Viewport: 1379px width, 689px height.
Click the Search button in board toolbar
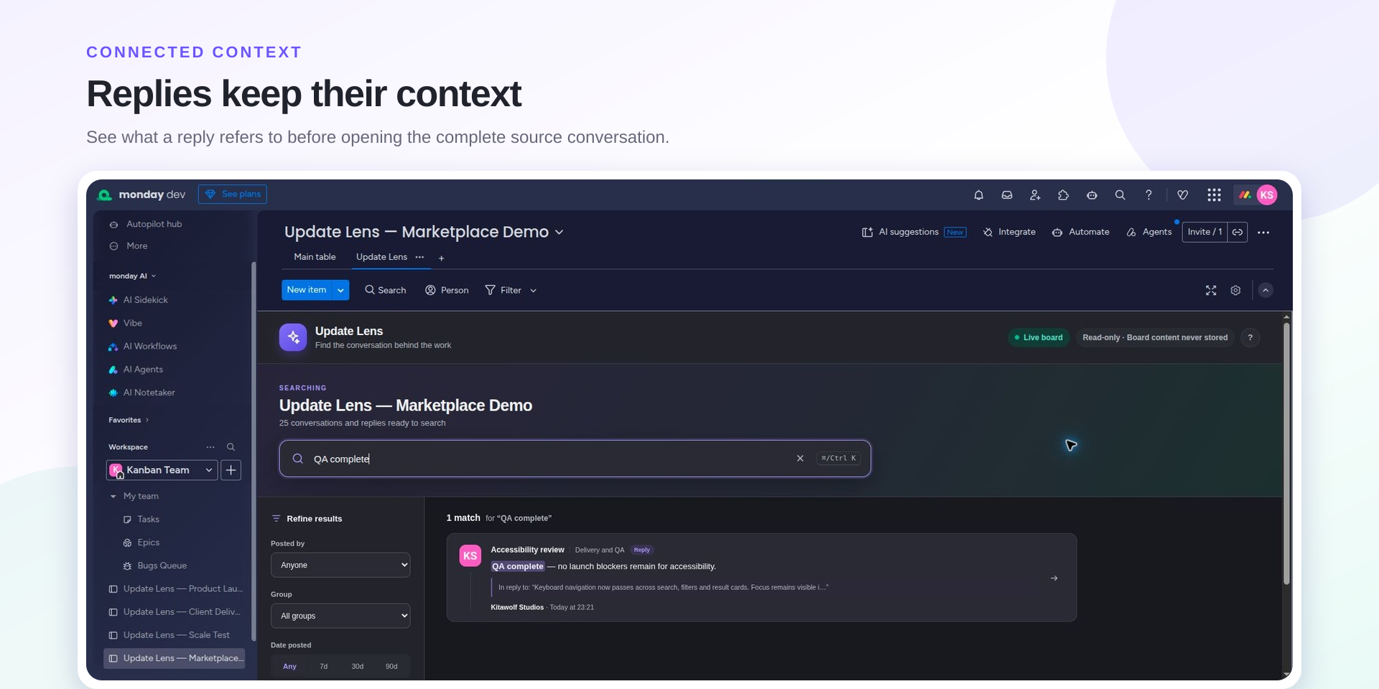(385, 291)
